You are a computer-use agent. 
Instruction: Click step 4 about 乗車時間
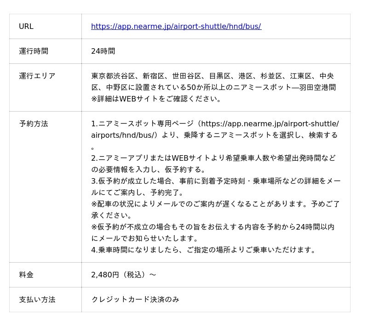(x=204, y=250)
